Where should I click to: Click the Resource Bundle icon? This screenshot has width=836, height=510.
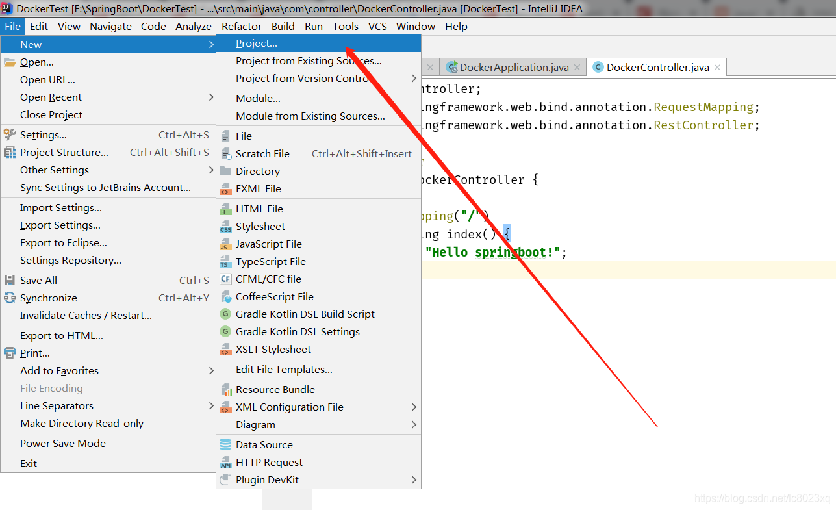[225, 389]
